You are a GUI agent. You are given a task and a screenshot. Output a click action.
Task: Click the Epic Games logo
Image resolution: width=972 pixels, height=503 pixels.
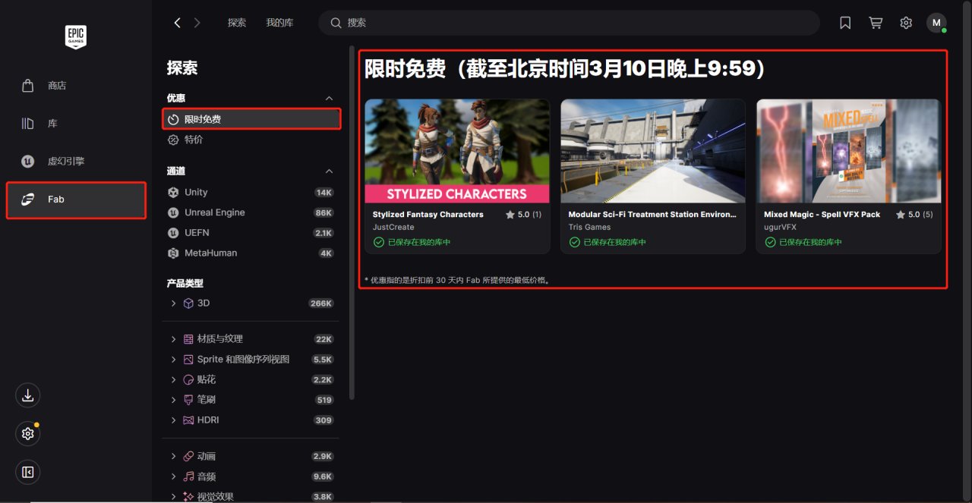click(76, 37)
